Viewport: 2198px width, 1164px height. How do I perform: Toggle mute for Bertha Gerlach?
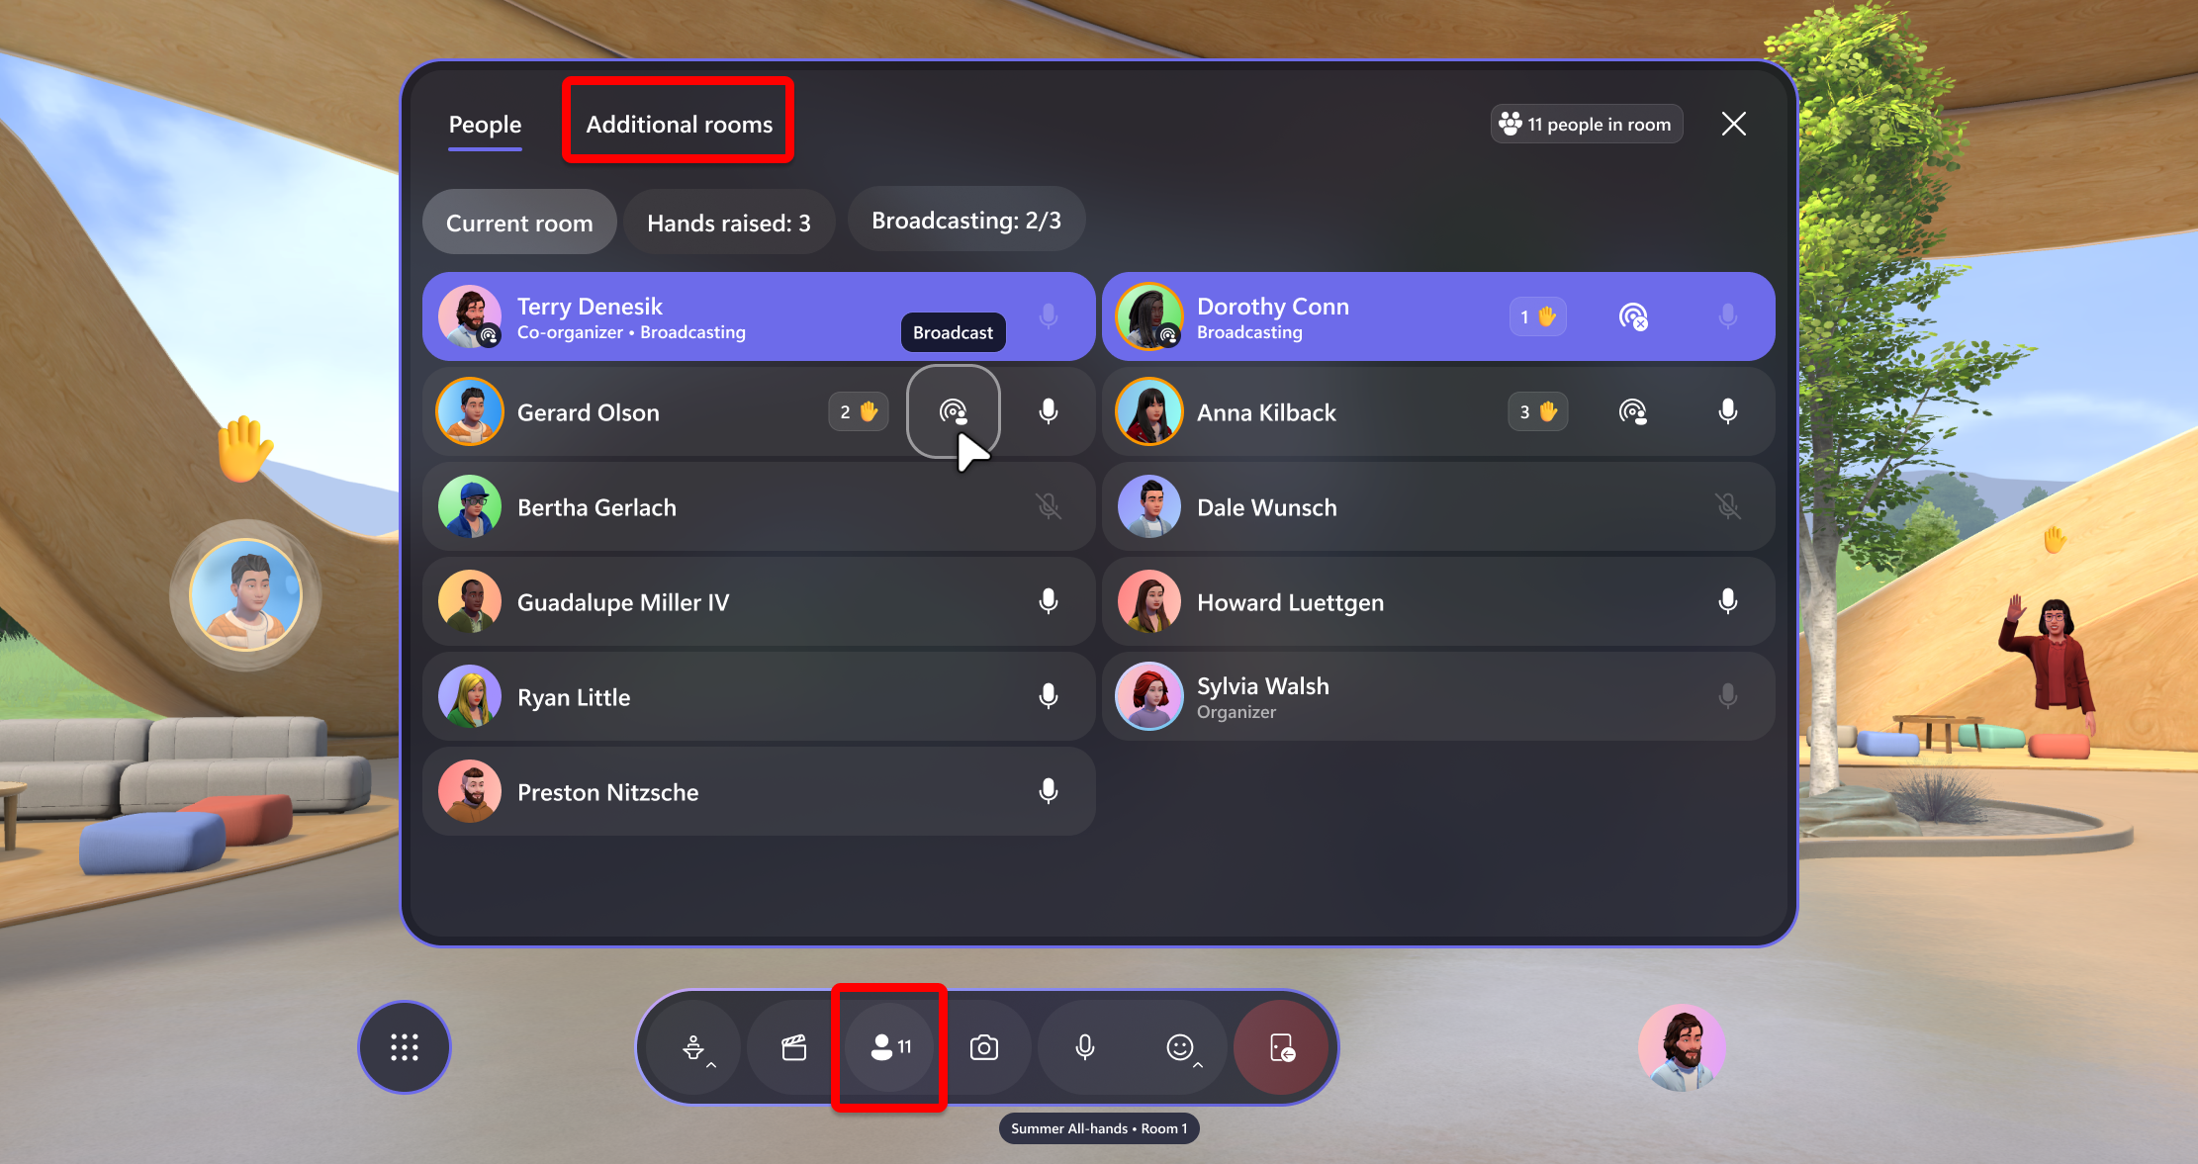(x=1049, y=507)
